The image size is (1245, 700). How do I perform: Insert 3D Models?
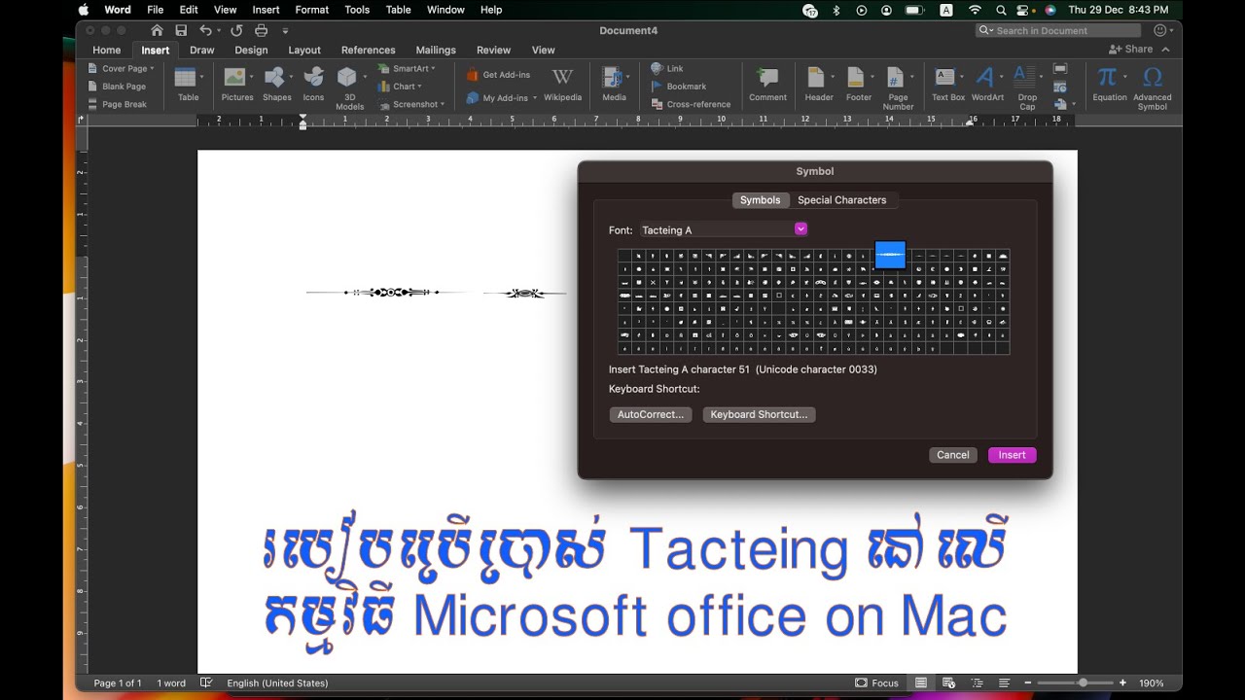pyautogui.click(x=348, y=88)
